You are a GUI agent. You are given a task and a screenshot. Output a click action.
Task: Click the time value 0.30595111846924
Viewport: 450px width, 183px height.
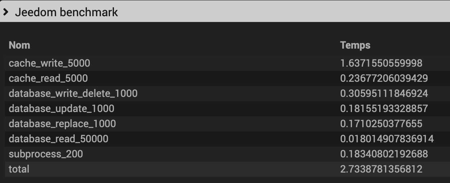(x=384, y=94)
